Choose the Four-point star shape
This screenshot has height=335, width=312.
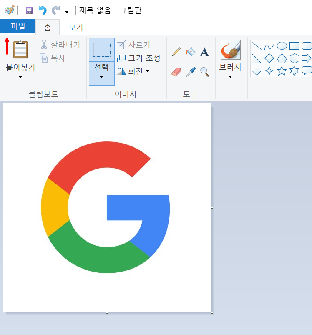click(269, 71)
